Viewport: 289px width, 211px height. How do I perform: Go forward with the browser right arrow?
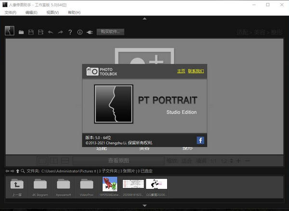click(x=12, y=171)
